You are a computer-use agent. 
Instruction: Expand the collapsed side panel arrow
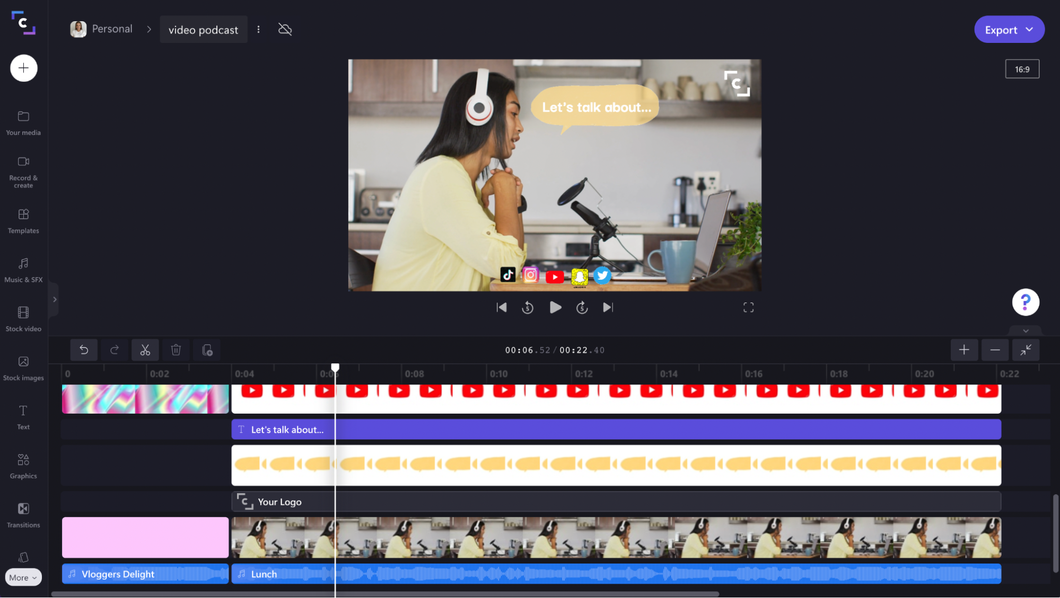coord(54,299)
